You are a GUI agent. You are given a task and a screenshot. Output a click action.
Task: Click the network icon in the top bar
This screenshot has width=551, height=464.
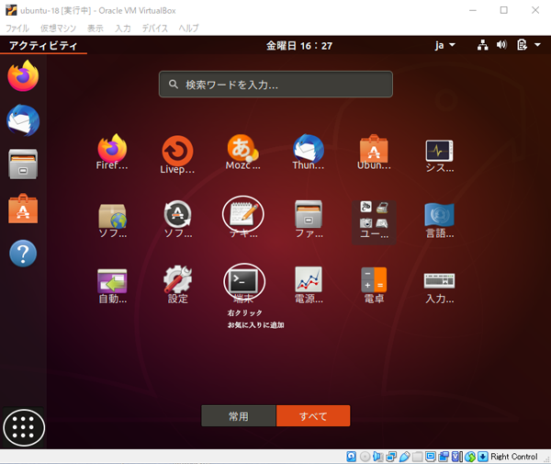(482, 45)
